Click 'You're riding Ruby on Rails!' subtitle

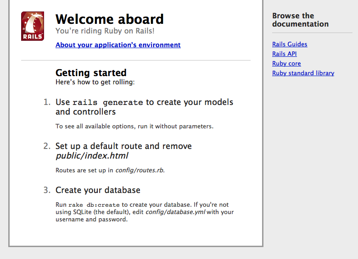click(x=105, y=31)
